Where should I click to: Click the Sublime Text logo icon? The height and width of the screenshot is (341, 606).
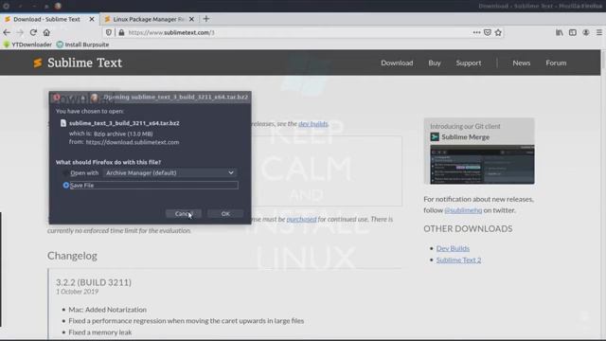[38, 63]
